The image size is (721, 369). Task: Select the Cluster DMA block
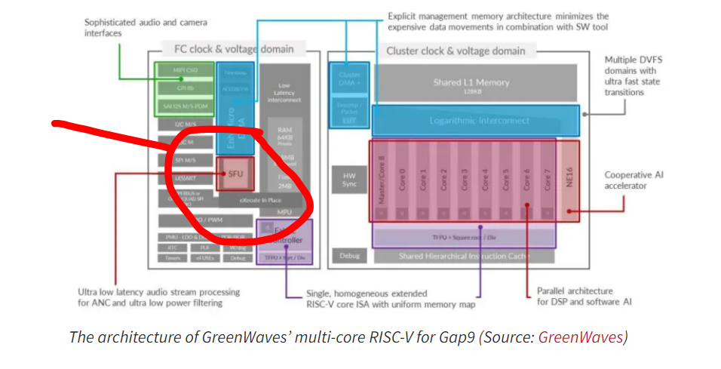click(349, 79)
